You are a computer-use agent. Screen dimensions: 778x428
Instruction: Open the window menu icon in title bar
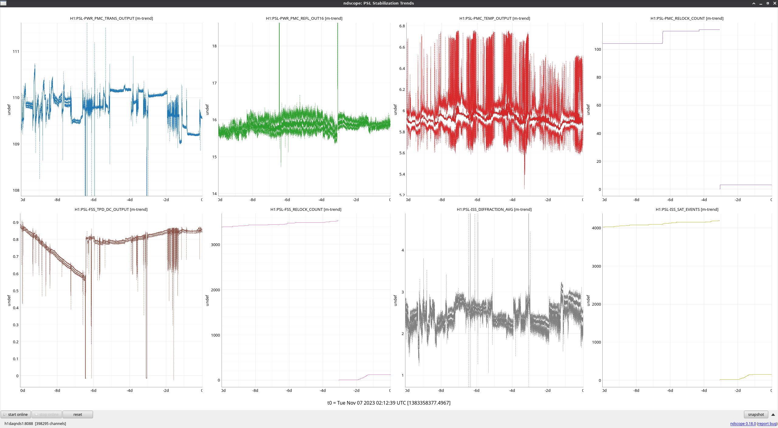click(x=3, y=3)
